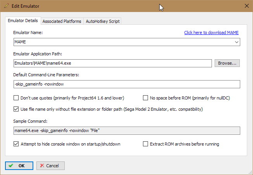Image resolution: width=253 pixels, height=175 pixels.
Task: Browse for the emulator application
Action: (x=227, y=63)
